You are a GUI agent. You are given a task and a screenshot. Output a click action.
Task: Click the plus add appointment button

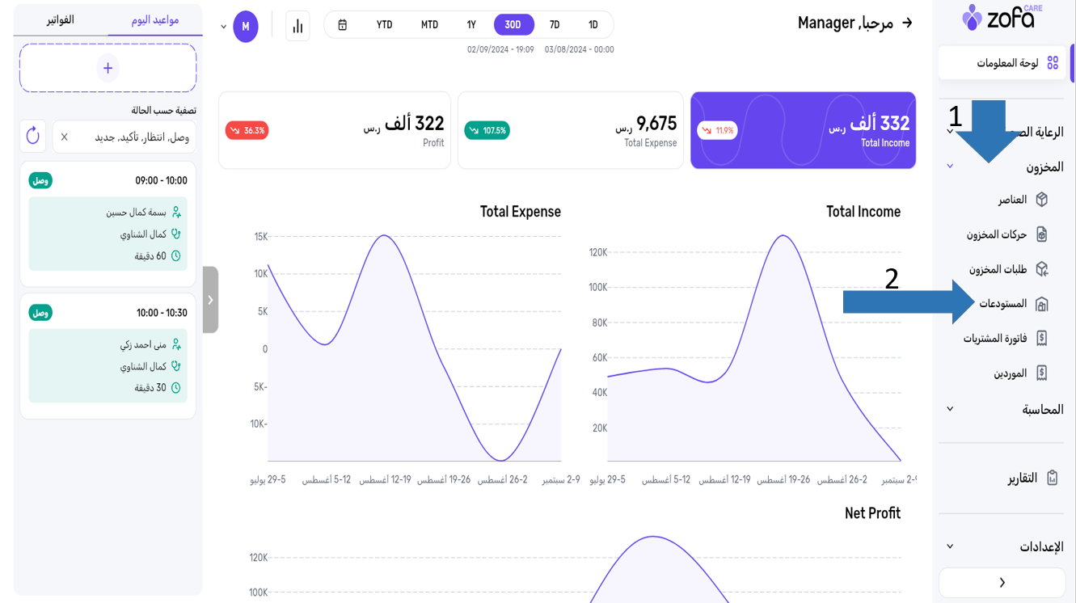click(x=108, y=68)
